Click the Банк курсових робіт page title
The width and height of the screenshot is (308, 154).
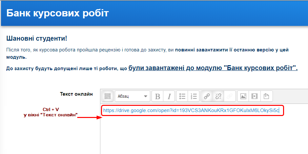[57, 13]
